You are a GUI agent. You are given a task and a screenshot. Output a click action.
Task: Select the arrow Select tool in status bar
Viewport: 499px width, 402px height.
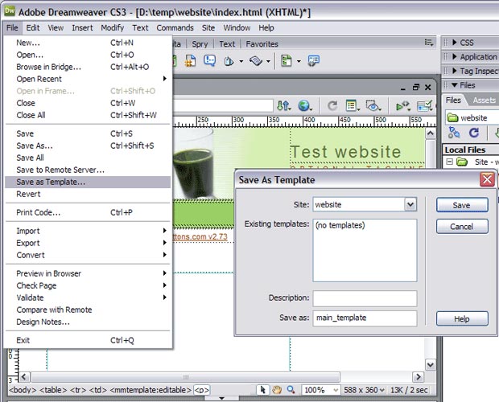pyautogui.click(x=263, y=390)
